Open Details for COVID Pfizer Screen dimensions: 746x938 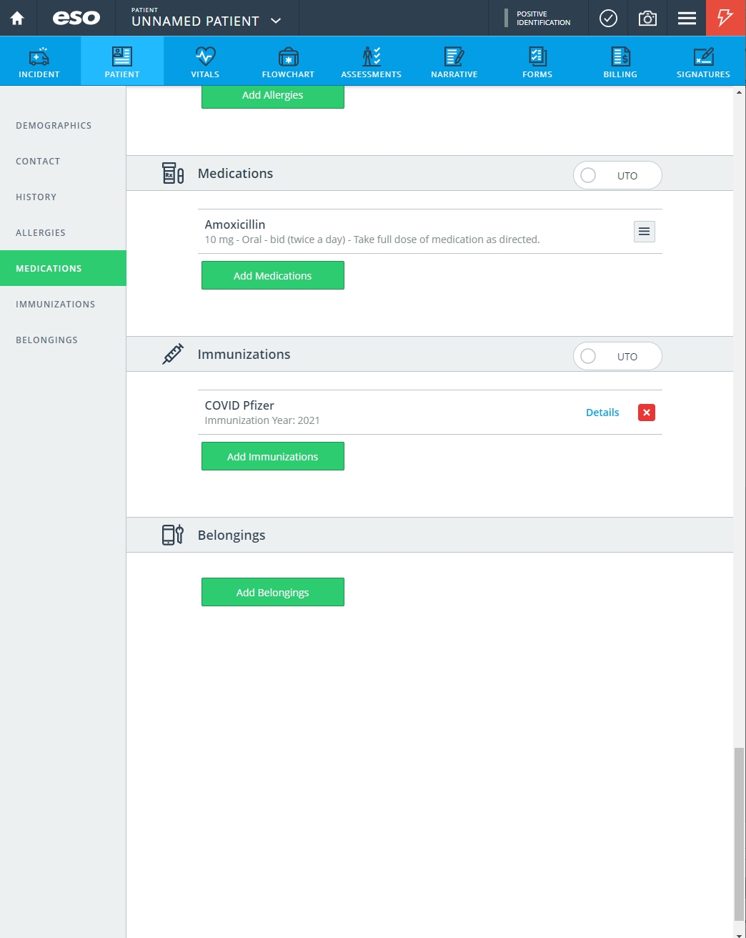coord(602,413)
